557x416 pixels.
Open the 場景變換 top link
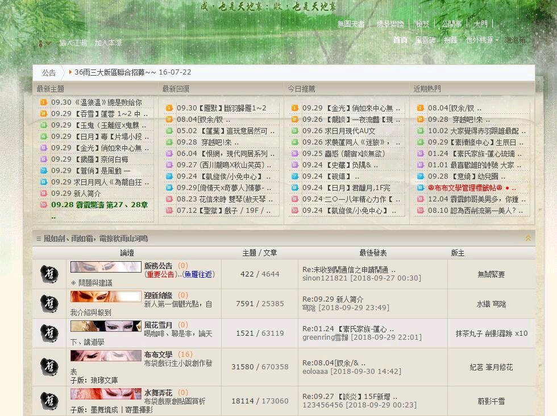(390, 24)
